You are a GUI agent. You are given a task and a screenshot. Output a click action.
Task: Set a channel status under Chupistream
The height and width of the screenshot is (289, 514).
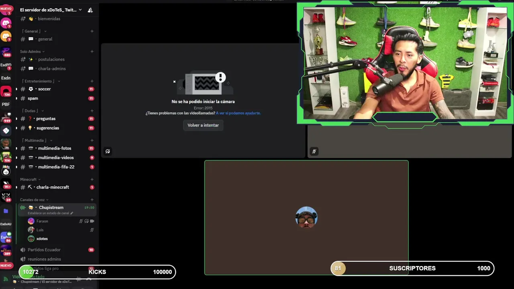(x=50, y=213)
